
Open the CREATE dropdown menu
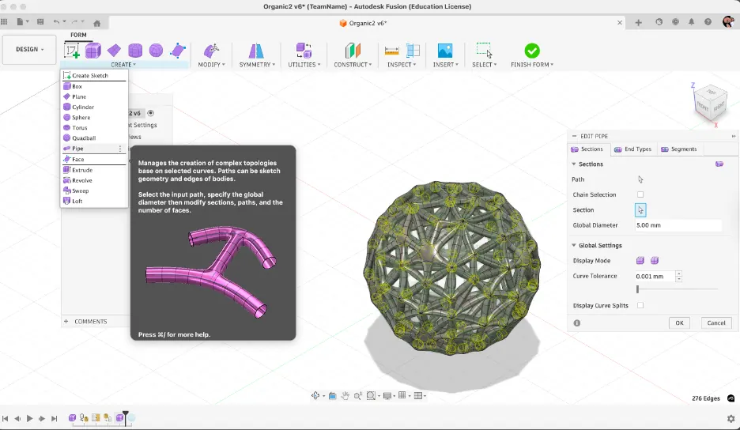tap(123, 65)
